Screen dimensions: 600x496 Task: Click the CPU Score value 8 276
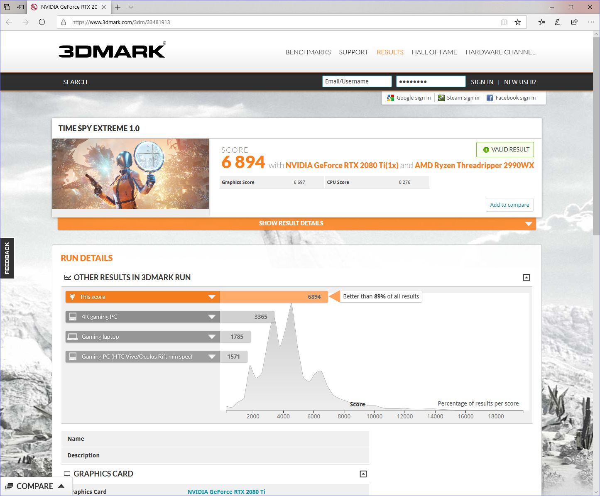[404, 182]
